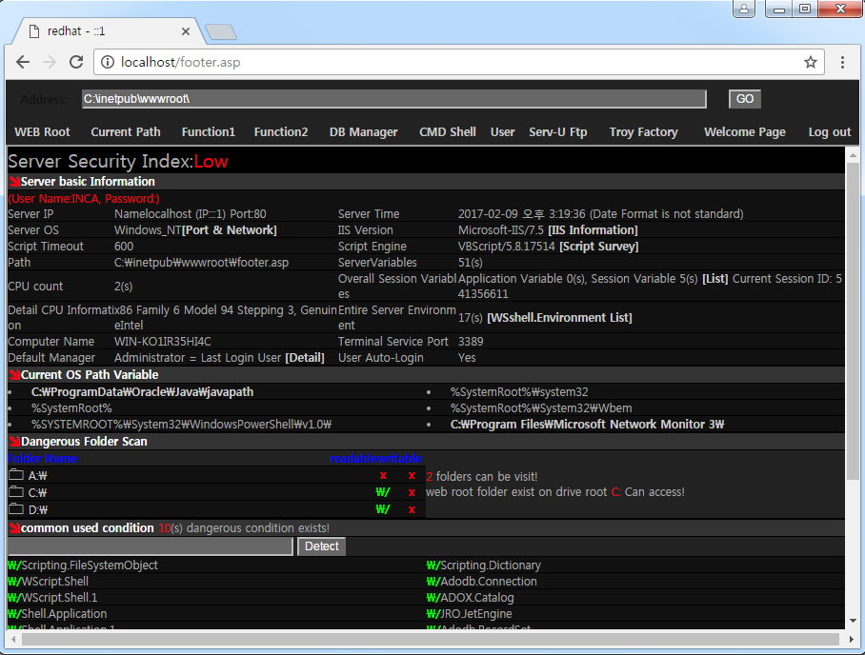Open Chrome's three-dot menu
Image resolution: width=865 pixels, height=655 pixels.
pos(842,62)
